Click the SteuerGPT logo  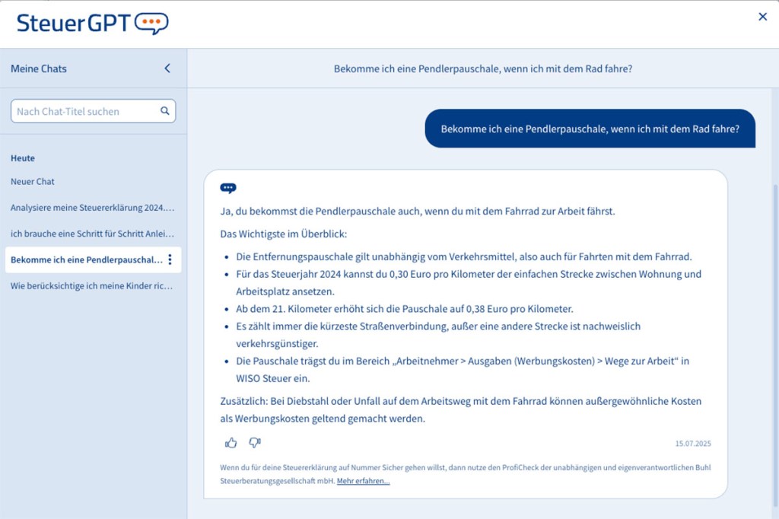point(92,23)
